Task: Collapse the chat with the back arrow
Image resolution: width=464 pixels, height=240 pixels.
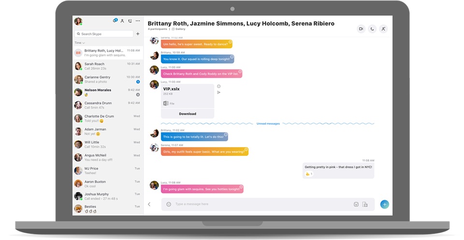Action: point(149,204)
